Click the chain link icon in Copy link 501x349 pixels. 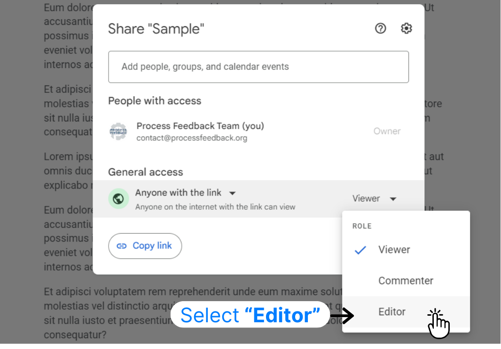point(122,246)
